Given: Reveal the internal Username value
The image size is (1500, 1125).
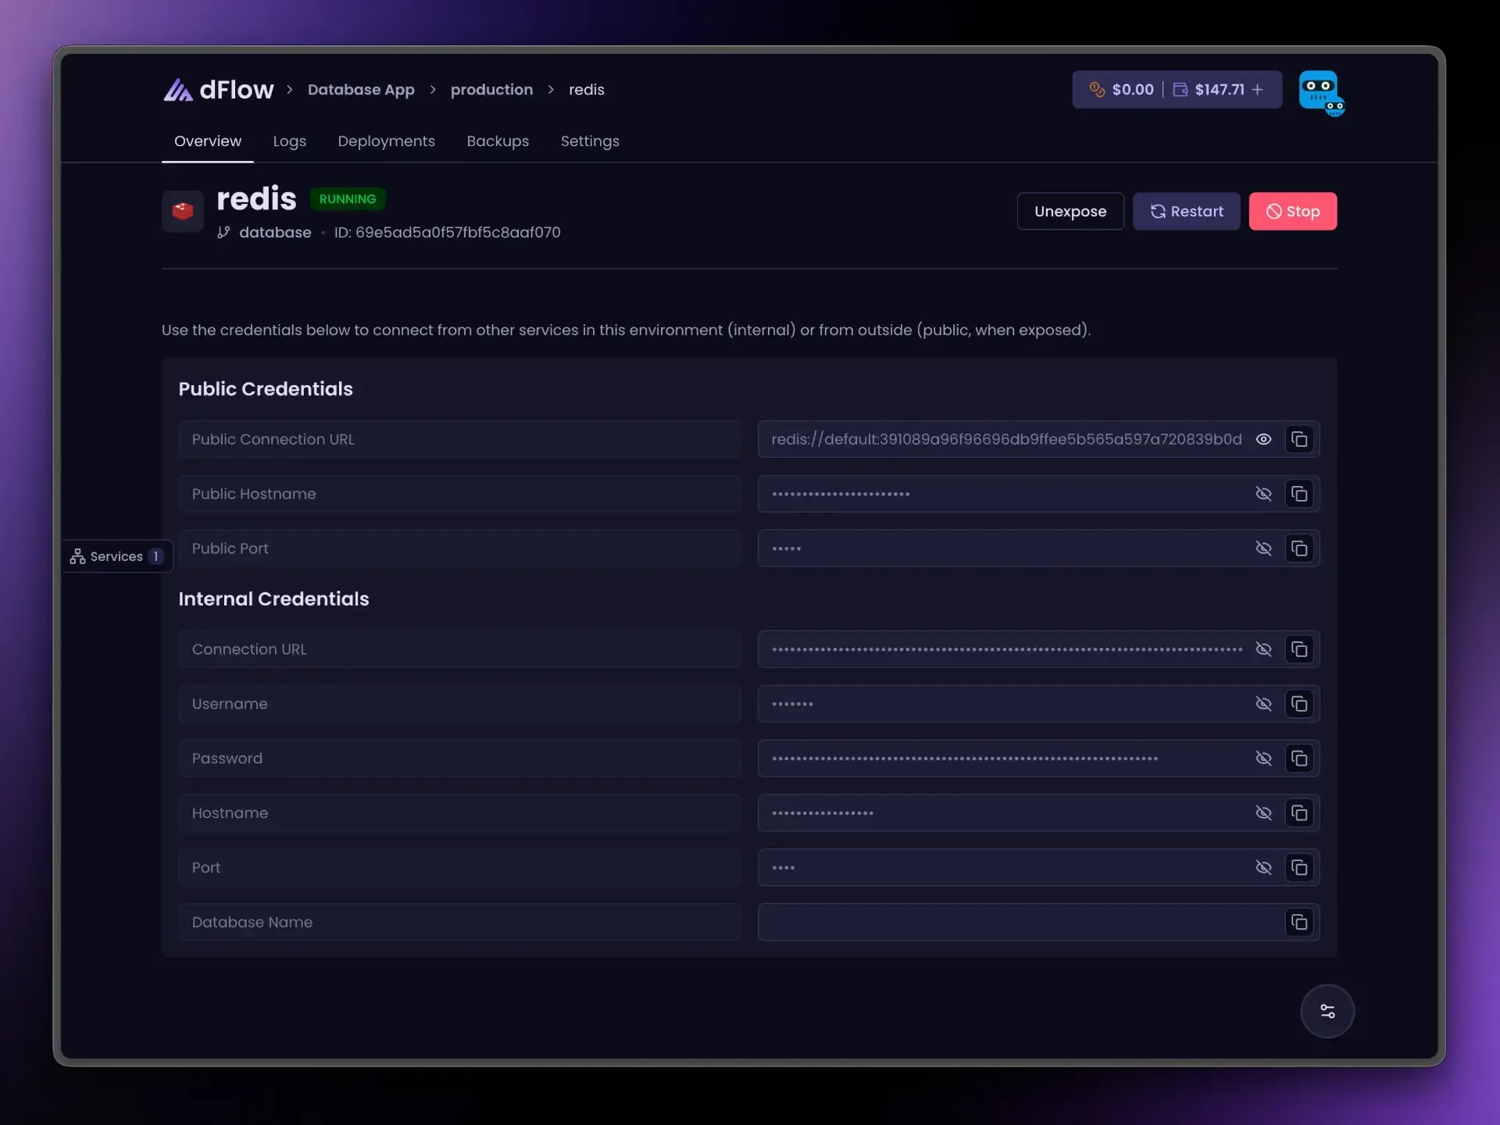Looking at the screenshot, I should (1263, 704).
